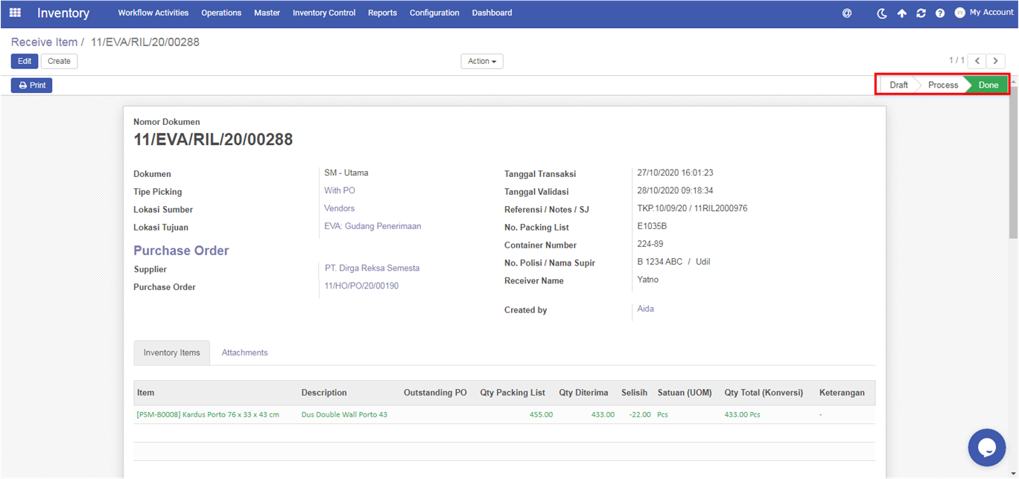Open purchase order 11/HO/PO/20/00190 link
Screen dimensions: 1019x479
click(x=361, y=286)
